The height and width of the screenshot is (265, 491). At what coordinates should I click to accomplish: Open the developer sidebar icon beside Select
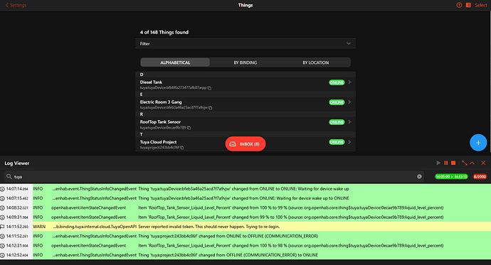(468, 5)
